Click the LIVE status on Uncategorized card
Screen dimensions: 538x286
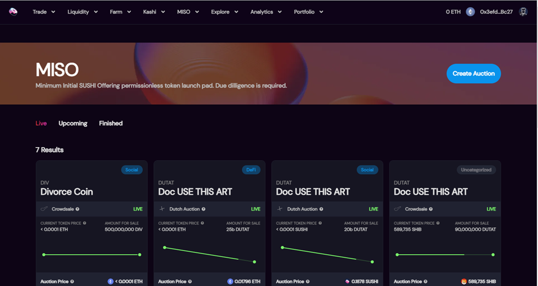(x=491, y=209)
